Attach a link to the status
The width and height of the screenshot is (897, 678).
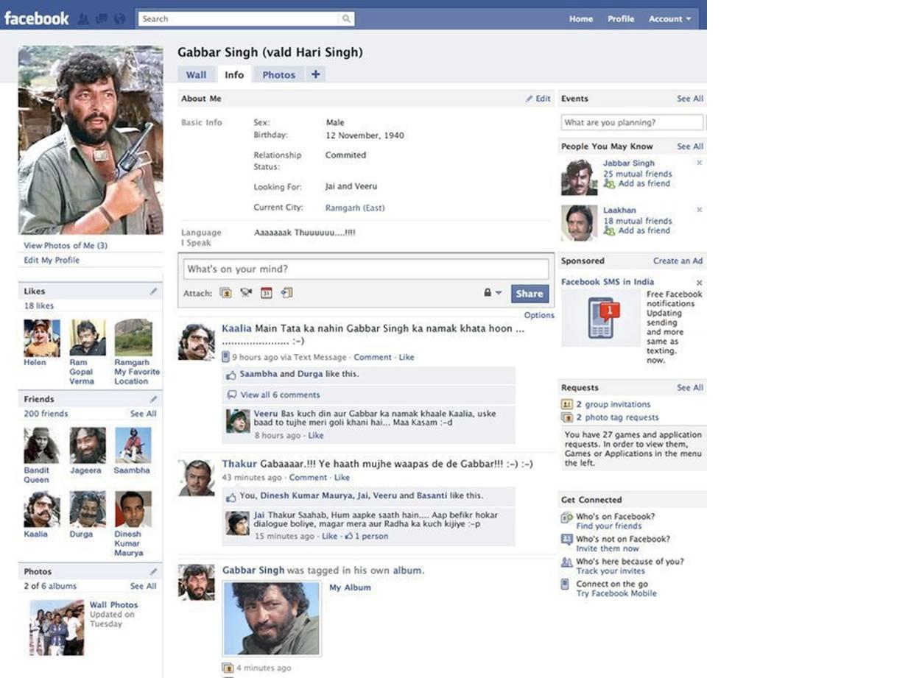(x=286, y=293)
